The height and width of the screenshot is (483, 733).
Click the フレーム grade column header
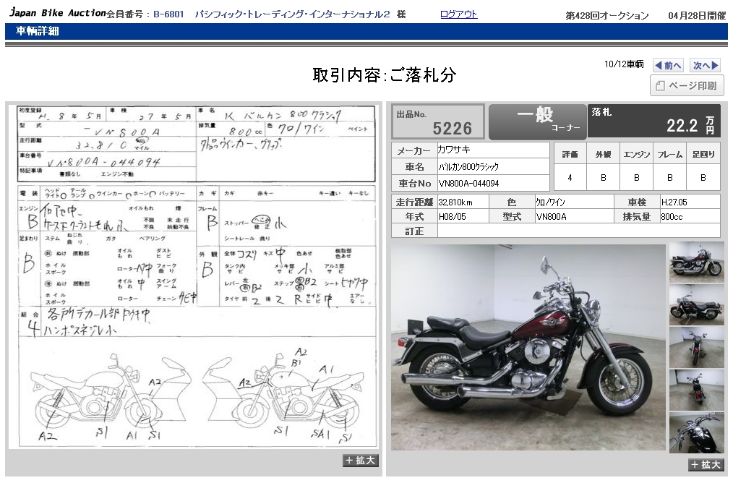tap(669, 154)
